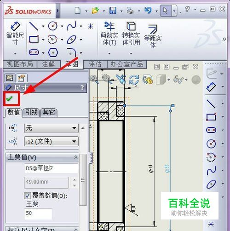Image resolution: width=230 pixels, height=231 pixels.
Task: Open Undo dropdown arrow
Action: [x=156, y=11]
